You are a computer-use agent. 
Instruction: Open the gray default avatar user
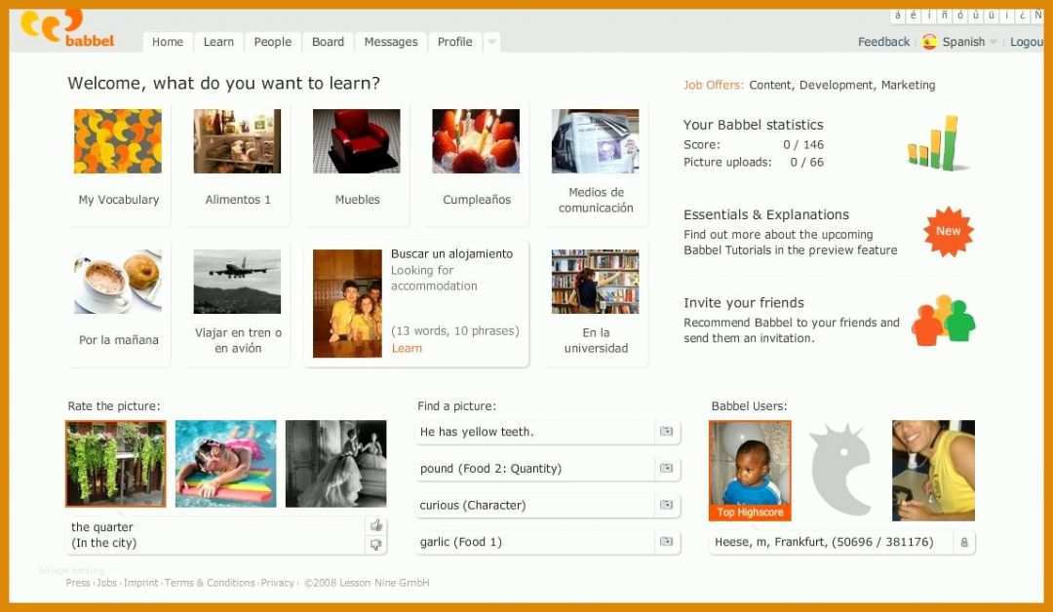841,471
